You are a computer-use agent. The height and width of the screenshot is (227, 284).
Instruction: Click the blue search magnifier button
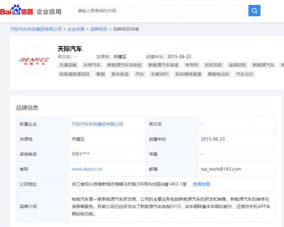254,11
